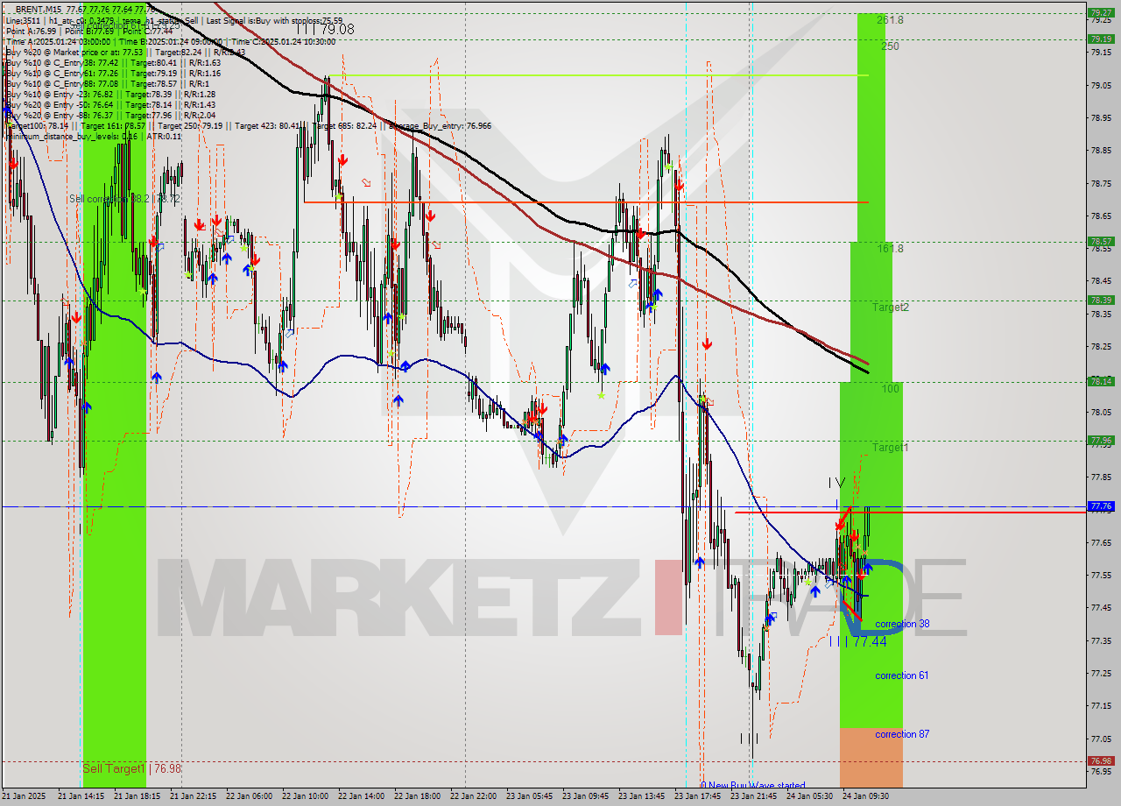Image resolution: width=1121 pixels, height=806 pixels.
Task: Click the '22 Jan 18:00' time label
Action: click(418, 796)
